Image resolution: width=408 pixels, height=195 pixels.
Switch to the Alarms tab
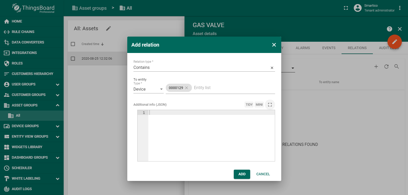point(303,48)
